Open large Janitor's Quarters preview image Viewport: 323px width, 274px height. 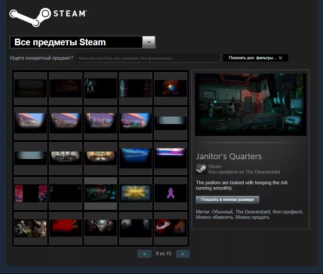(251, 104)
